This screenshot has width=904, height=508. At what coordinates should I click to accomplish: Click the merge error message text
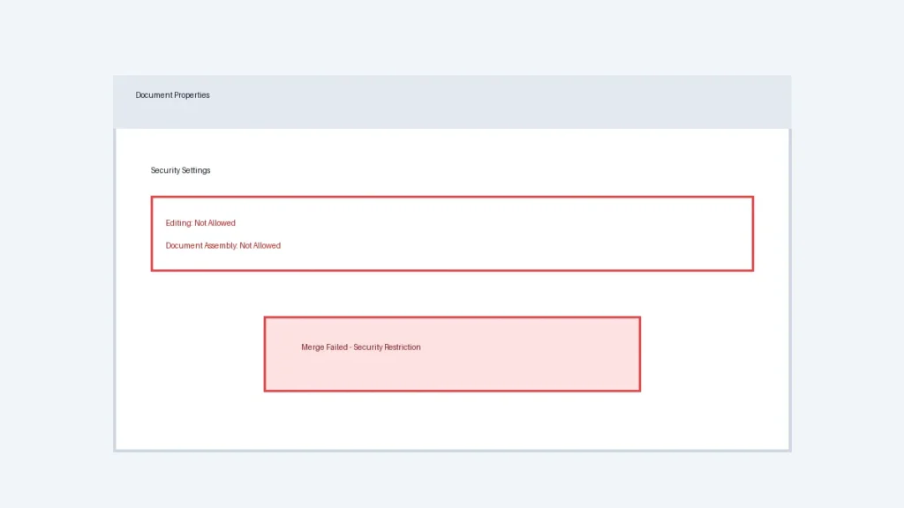point(361,347)
